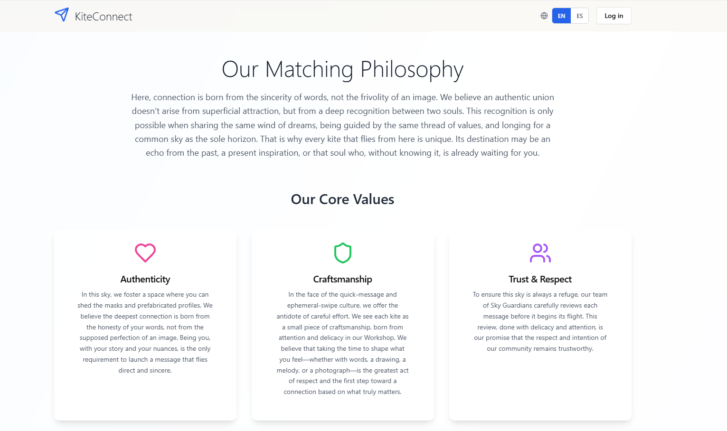
Task: Click the Trust & Respect description text
Action: pos(540,321)
